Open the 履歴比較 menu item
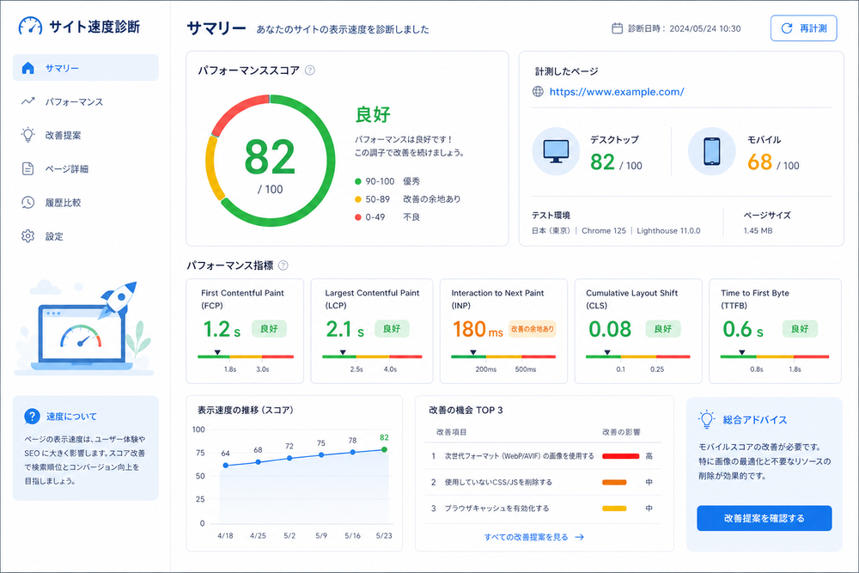The width and height of the screenshot is (859, 573). [x=85, y=202]
